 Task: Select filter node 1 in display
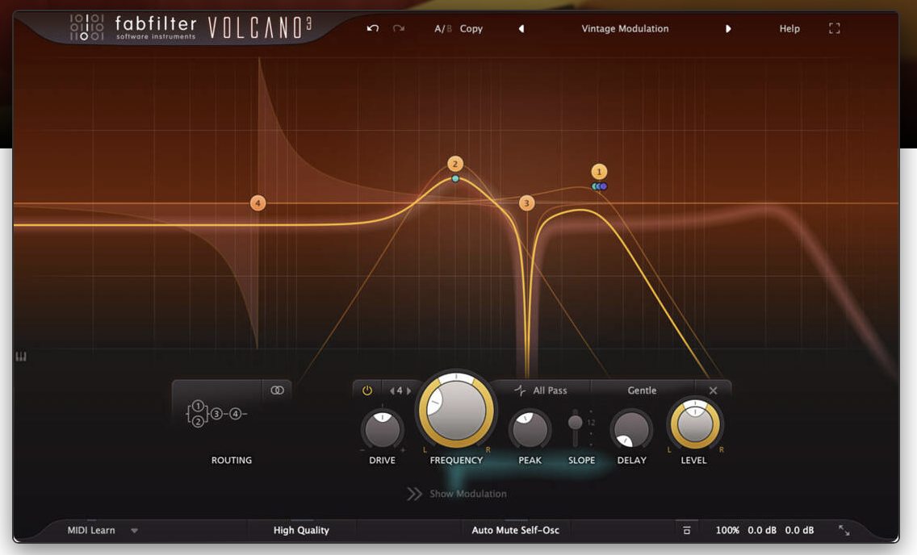click(x=599, y=172)
